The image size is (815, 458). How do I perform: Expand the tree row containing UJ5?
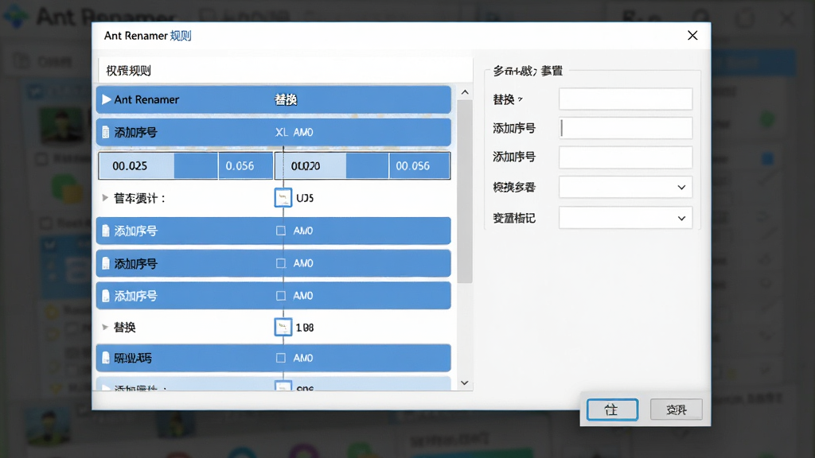point(105,198)
